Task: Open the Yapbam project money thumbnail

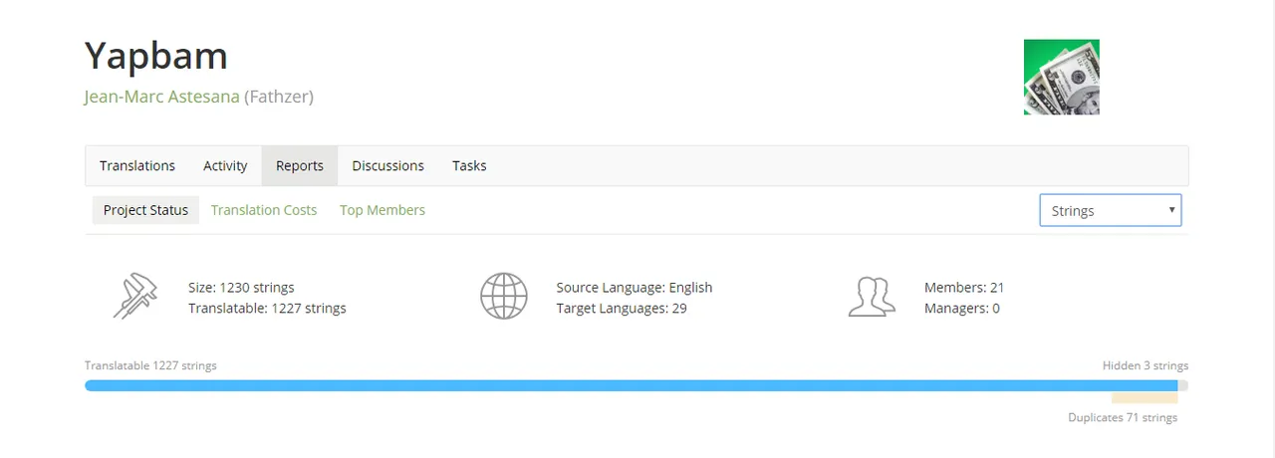Action: (x=1061, y=77)
